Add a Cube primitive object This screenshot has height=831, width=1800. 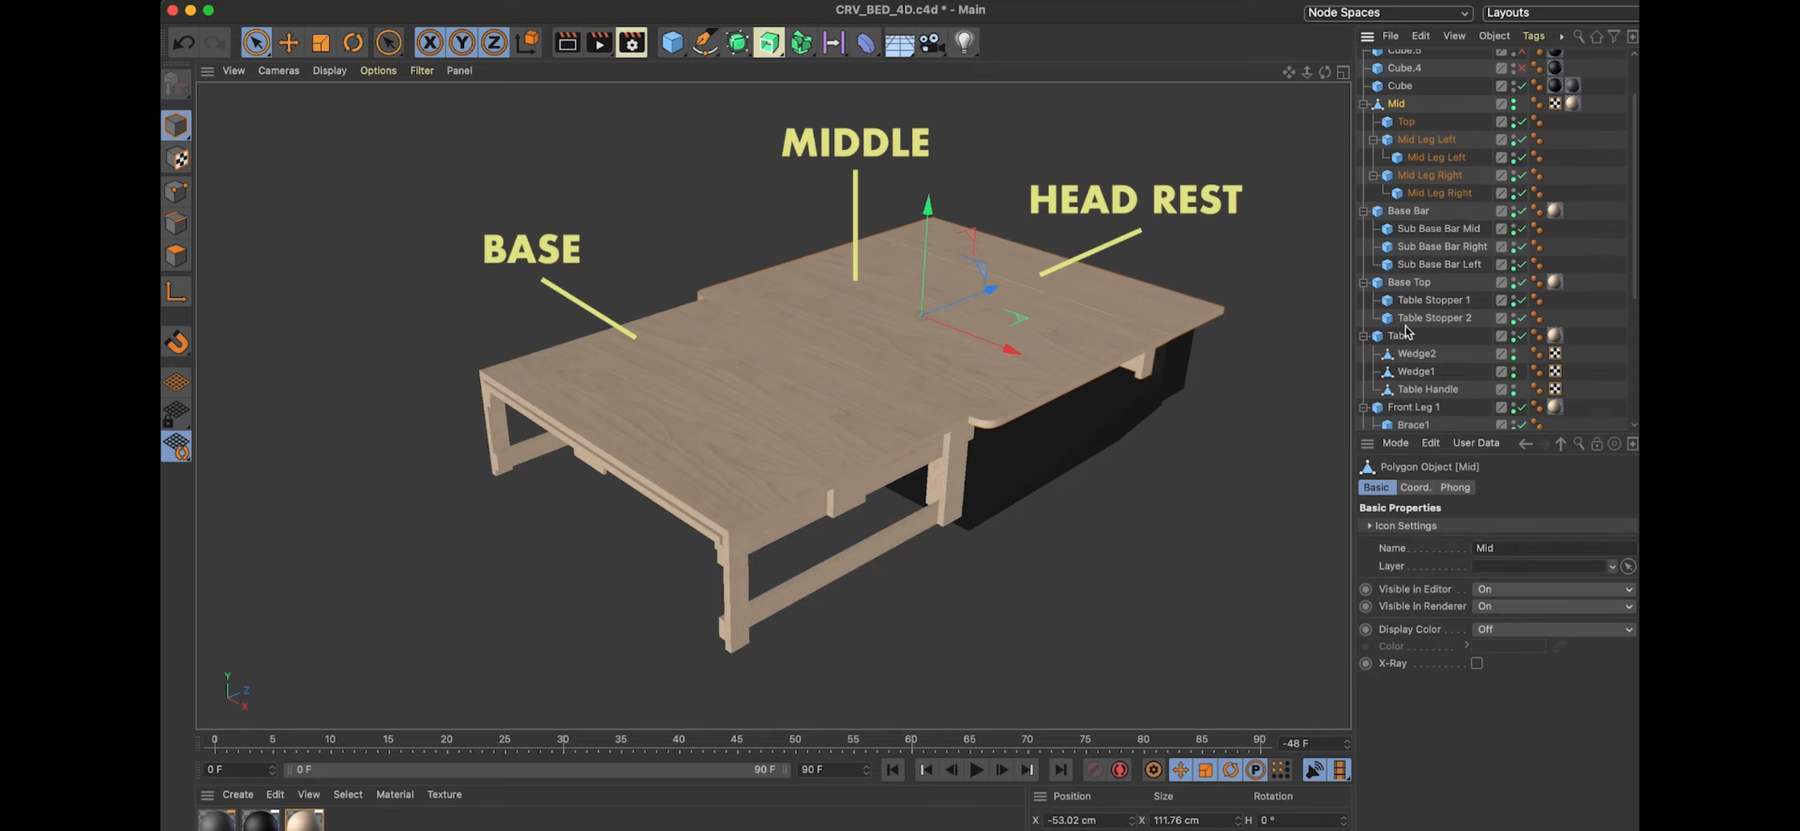pyautogui.click(x=672, y=42)
